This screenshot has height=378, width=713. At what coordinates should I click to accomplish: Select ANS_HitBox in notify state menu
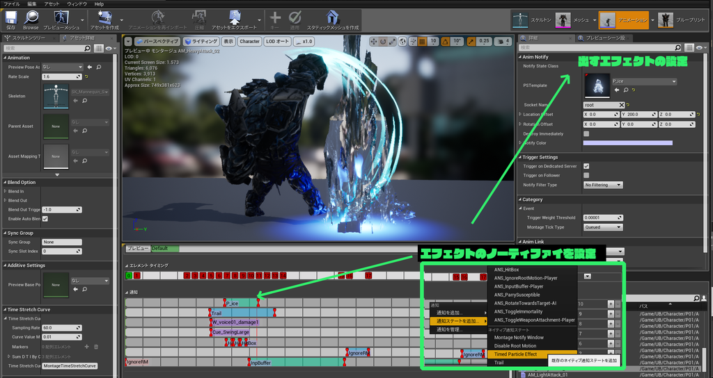point(507,270)
